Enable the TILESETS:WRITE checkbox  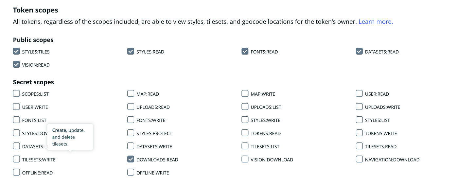(16, 159)
